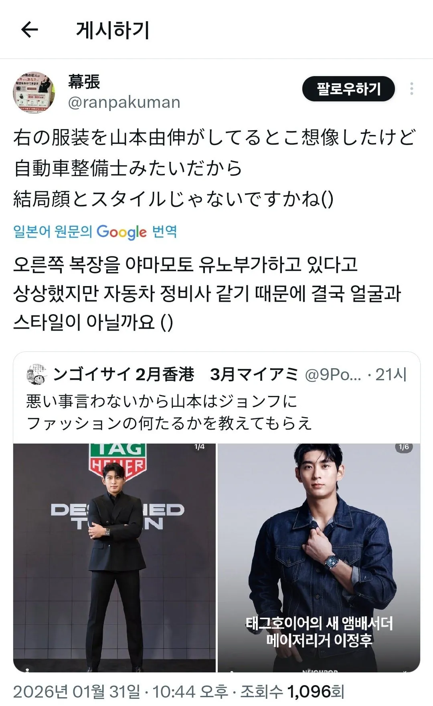The width and height of the screenshot is (433, 706).
Task: Click the post date 2026년 01월 31일
Action: click(77, 692)
